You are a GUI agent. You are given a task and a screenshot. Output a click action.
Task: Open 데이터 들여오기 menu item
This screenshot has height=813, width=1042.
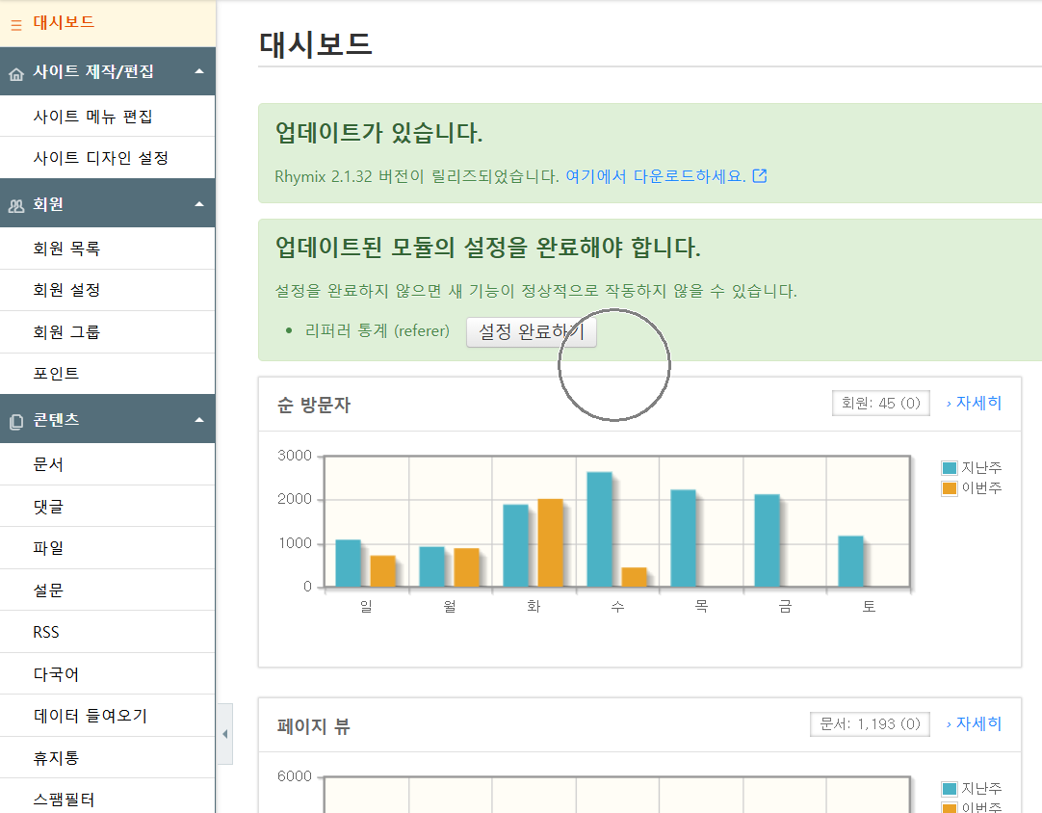[108, 716]
